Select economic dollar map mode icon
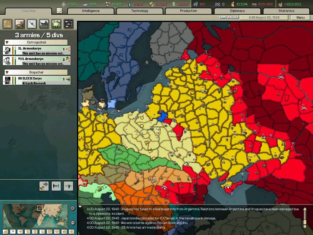The width and height of the screenshot is (313, 235). (28, 232)
